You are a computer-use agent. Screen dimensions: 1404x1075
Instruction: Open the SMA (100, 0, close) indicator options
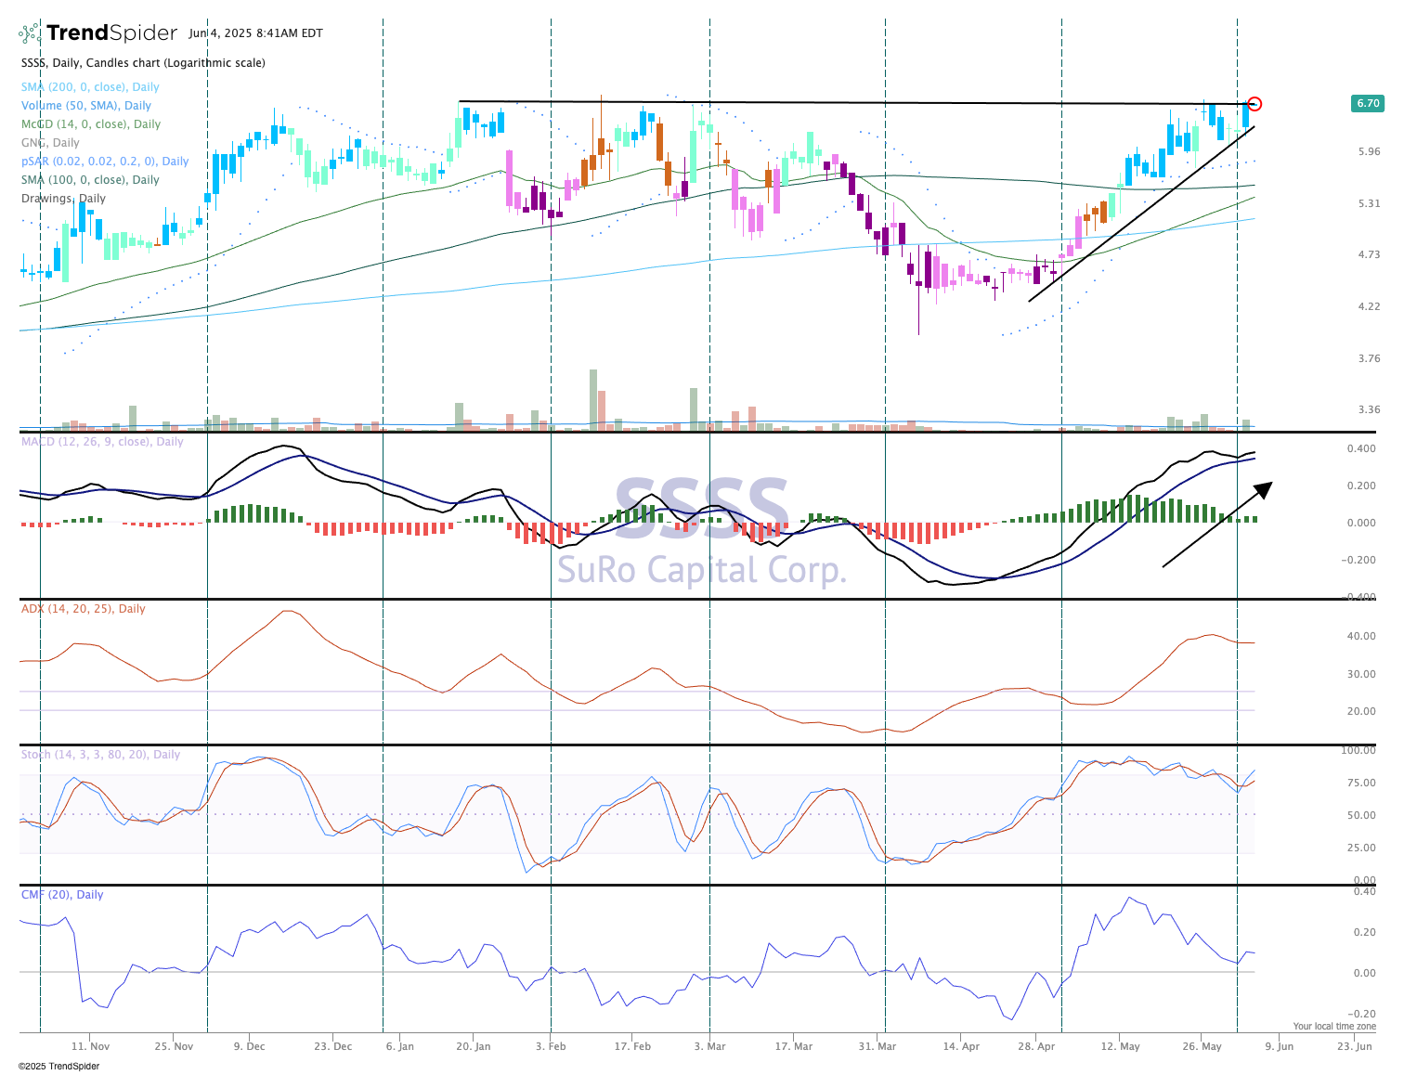pos(90,180)
